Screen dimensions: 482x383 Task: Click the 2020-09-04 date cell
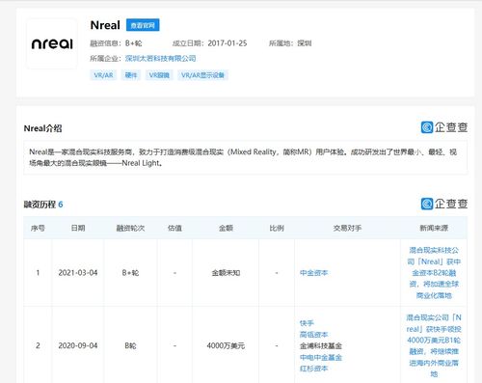point(78,345)
